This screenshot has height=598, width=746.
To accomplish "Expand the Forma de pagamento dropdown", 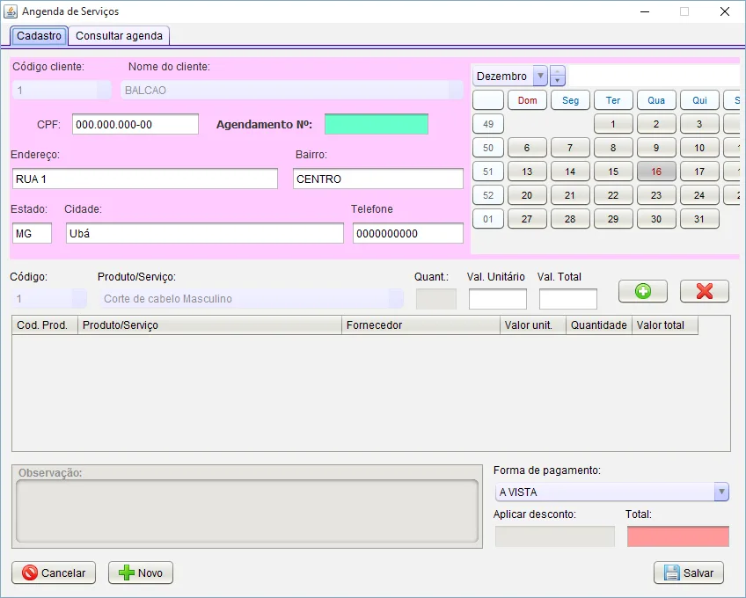I will 721,492.
